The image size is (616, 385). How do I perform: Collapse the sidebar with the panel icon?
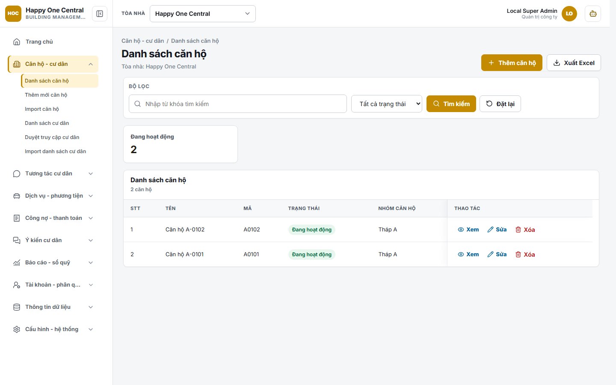[x=100, y=14]
